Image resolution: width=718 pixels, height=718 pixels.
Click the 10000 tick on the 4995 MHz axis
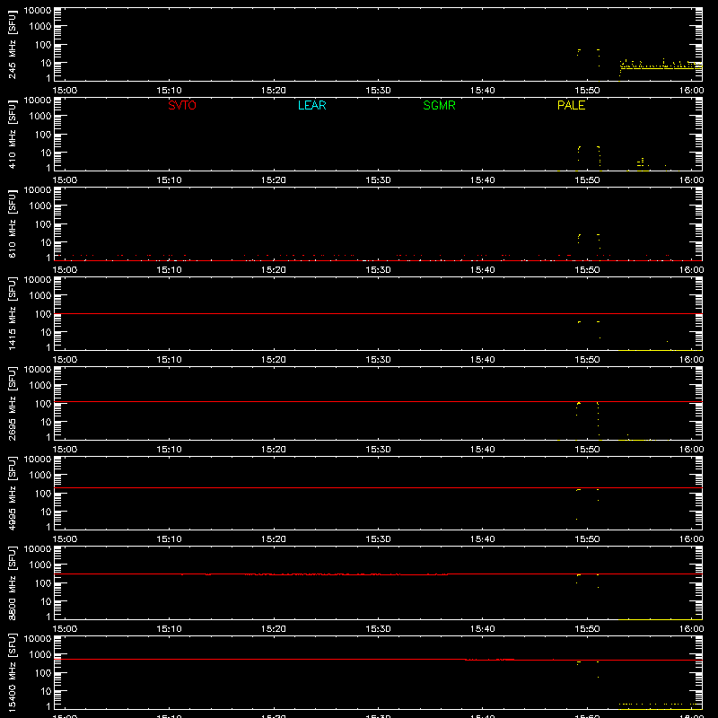pos(38,460)
